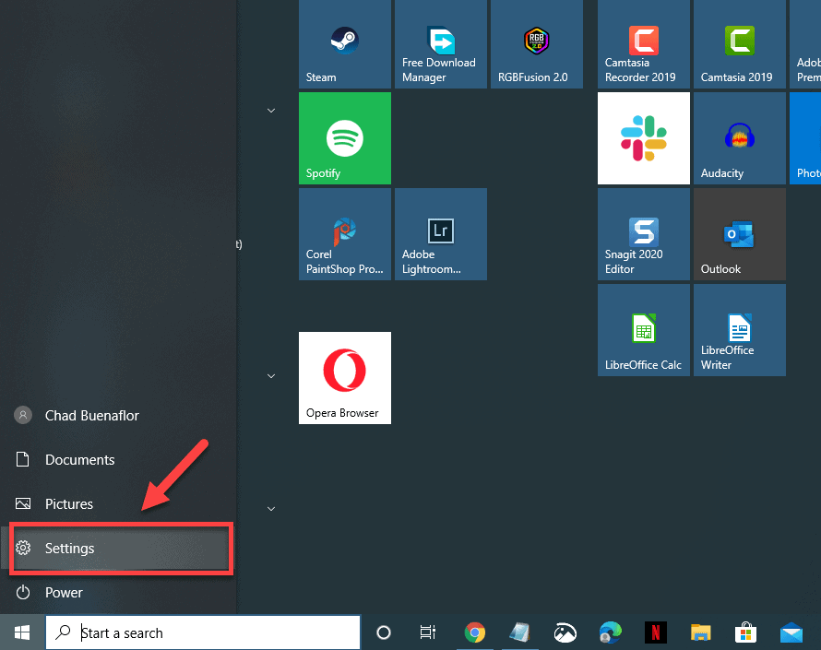Open File Explorer from the taskbar
The height and width of the screenshot is (650, 821).
700,632
